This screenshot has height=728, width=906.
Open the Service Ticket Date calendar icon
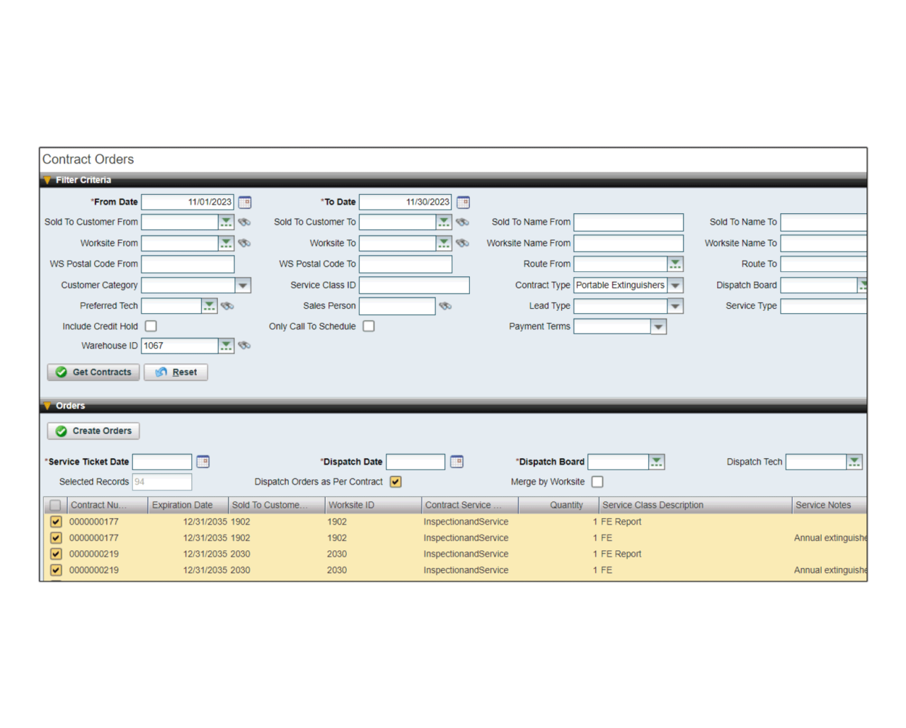(x=202, y=462)
